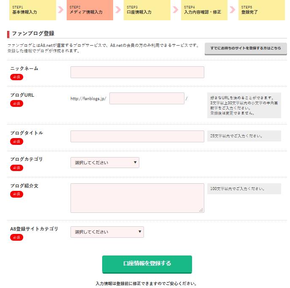The width and height of the screenshot is (290, 288).
Task: Click the 必須 badge under A8登録サイトカテゴリ
Action: [16, 238]
